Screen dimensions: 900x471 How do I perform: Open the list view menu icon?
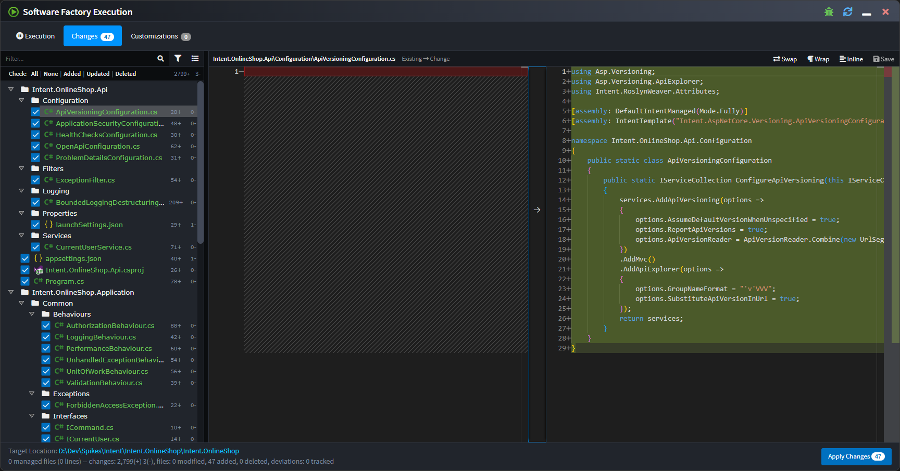tap(195, 58)
